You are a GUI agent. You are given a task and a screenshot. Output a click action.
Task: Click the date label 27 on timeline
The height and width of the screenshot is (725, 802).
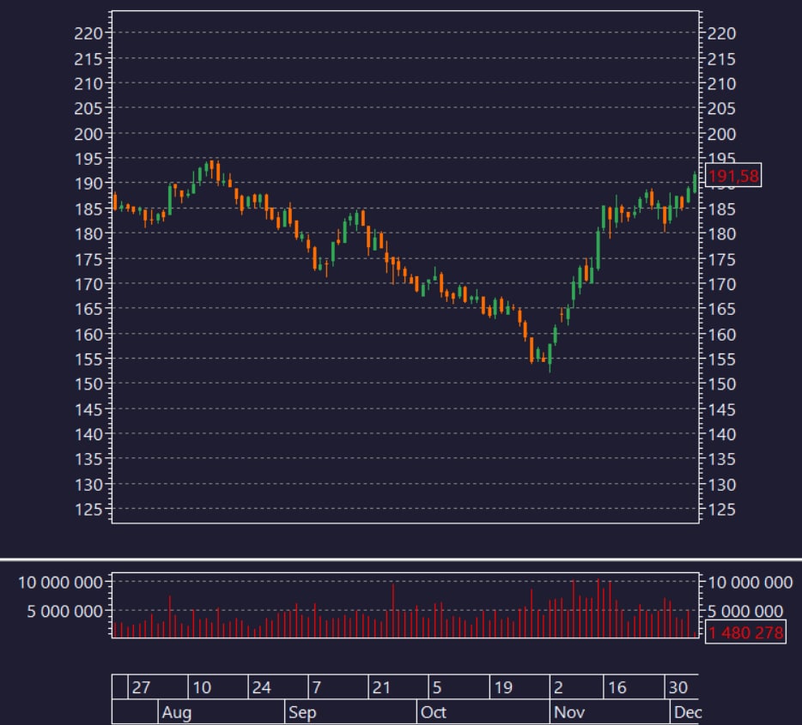point(141,688)
